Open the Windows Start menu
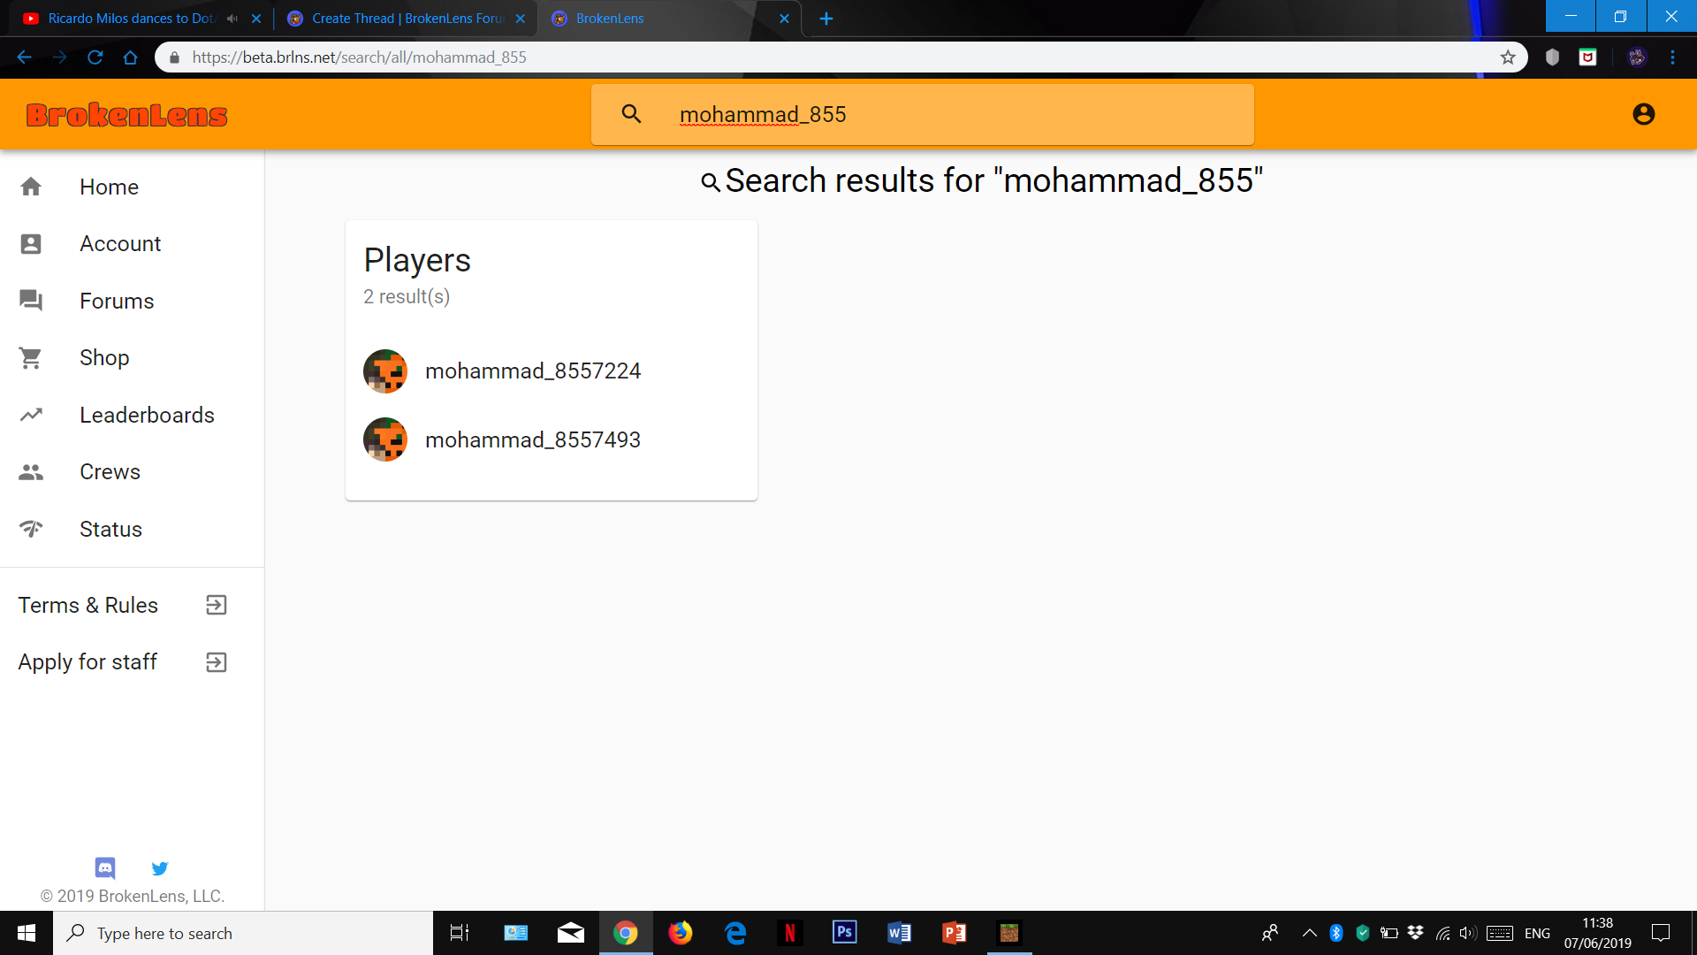The height and width of the screenshot is (955, 1697). click(x=27, y=933)
